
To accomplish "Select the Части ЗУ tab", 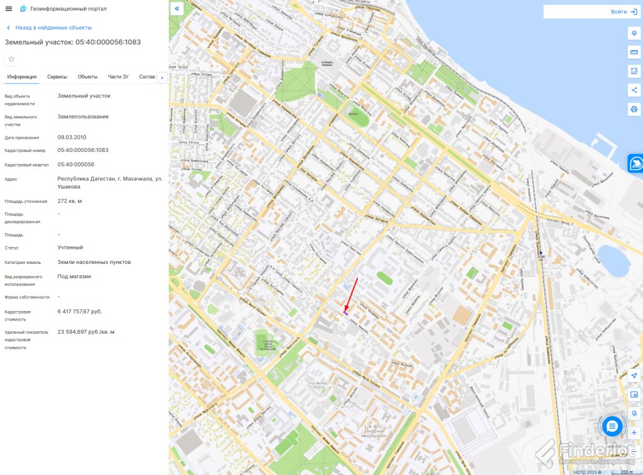I will coord(118,77).
